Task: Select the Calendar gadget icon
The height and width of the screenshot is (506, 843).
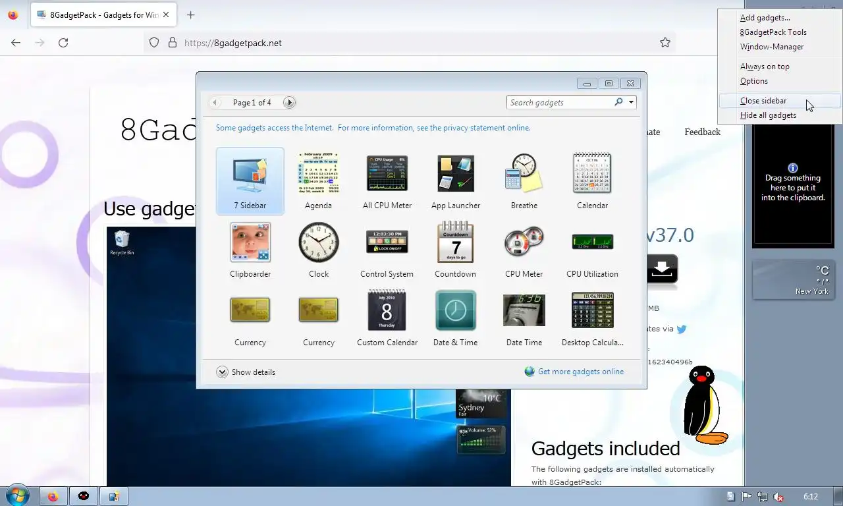Action: pyautogui.click(x=593, y=173)
